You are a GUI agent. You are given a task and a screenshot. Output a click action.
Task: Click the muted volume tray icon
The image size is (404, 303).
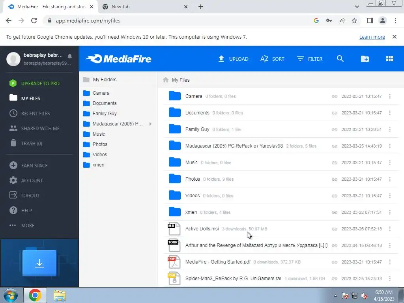(x=364, y=296)
